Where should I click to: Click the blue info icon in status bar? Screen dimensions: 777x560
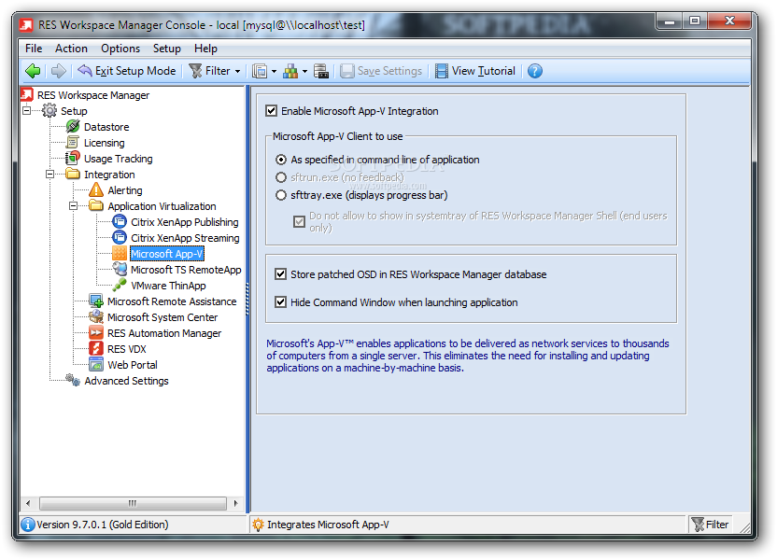click(28, 525)
